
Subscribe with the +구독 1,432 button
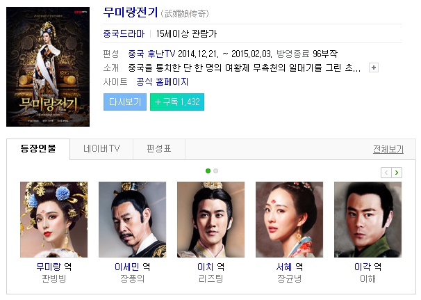coord(177,102)
